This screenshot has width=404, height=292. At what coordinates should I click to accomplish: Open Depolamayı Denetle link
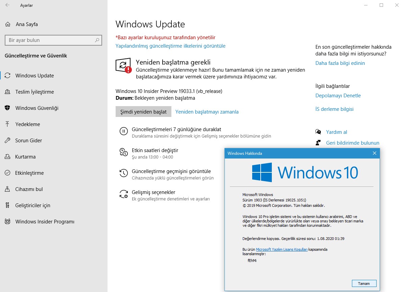point(338,96)
